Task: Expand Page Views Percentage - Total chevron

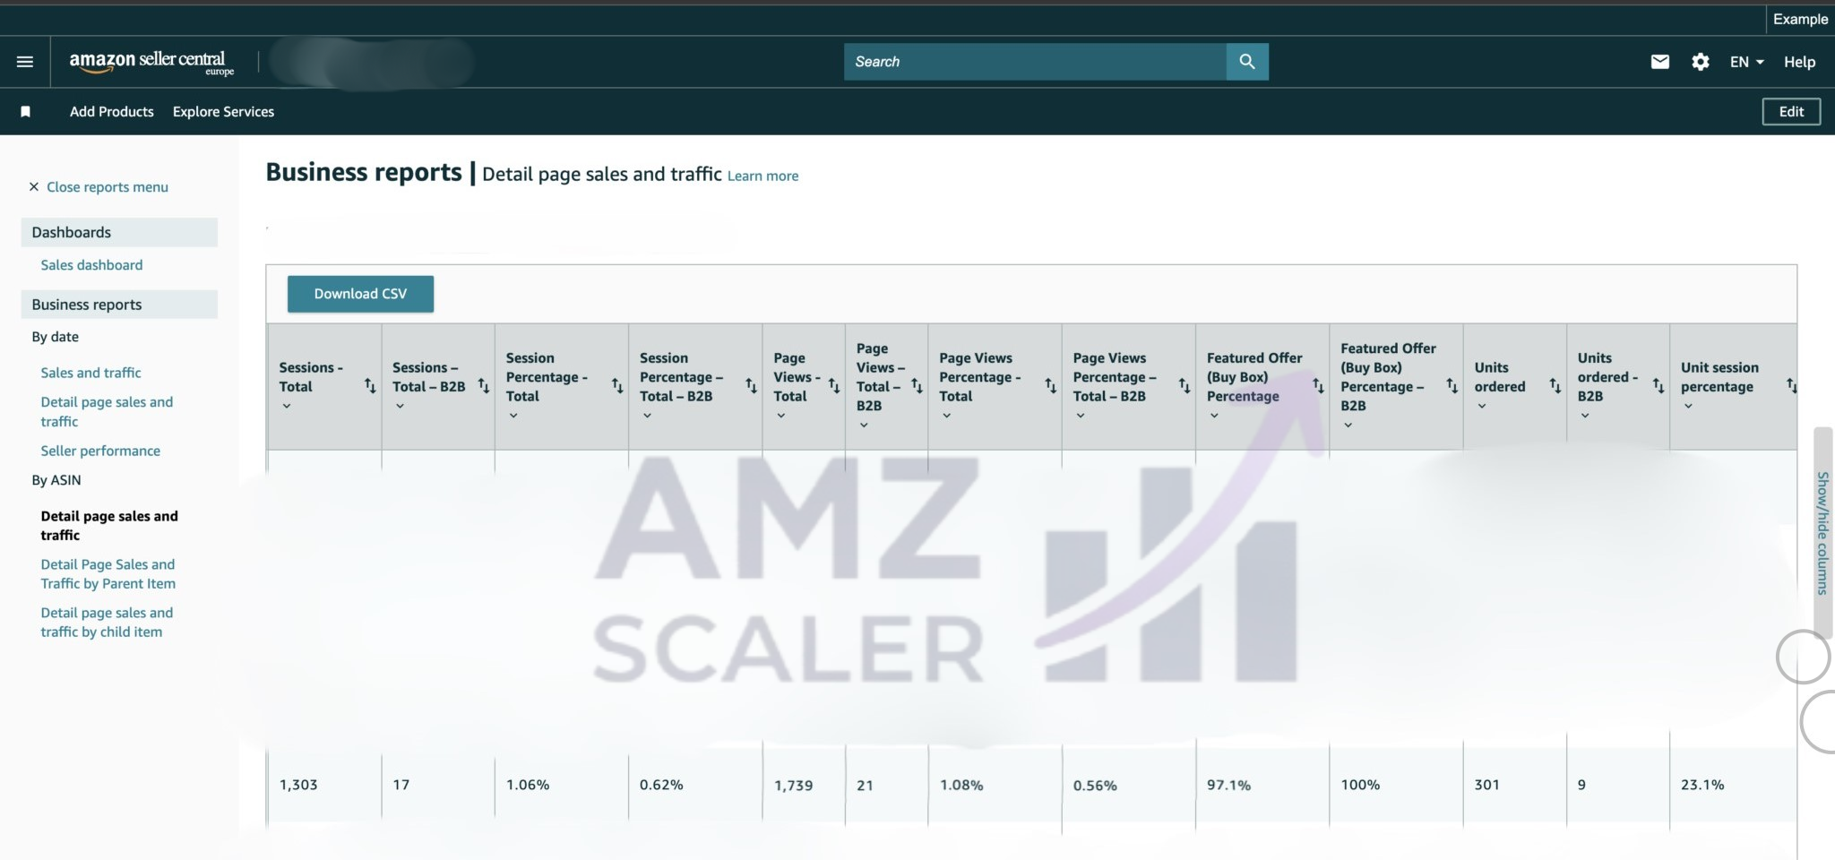Action: click(x=946, y=416)
